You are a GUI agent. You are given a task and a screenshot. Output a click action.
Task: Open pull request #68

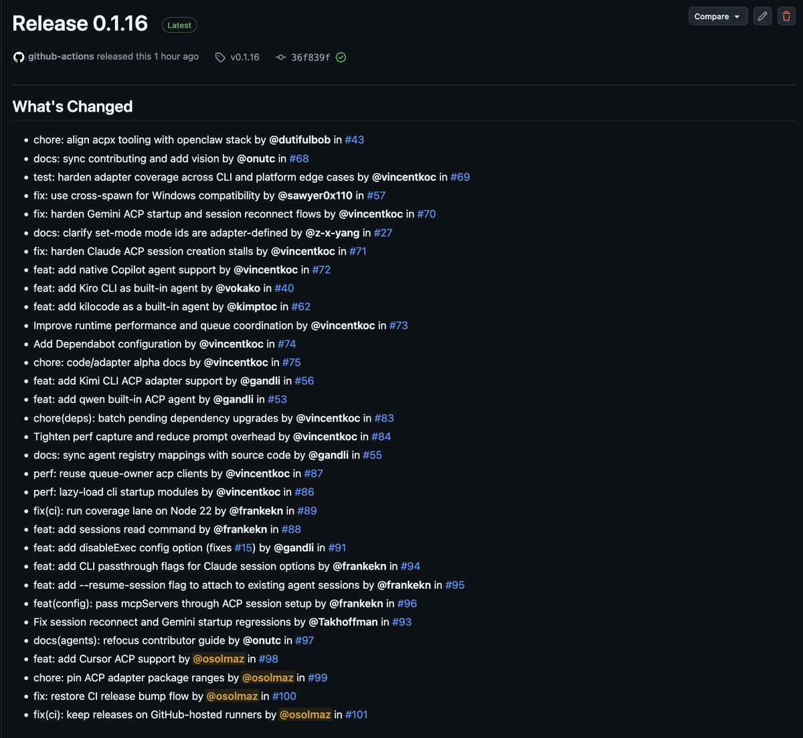(x=299, y=159)
